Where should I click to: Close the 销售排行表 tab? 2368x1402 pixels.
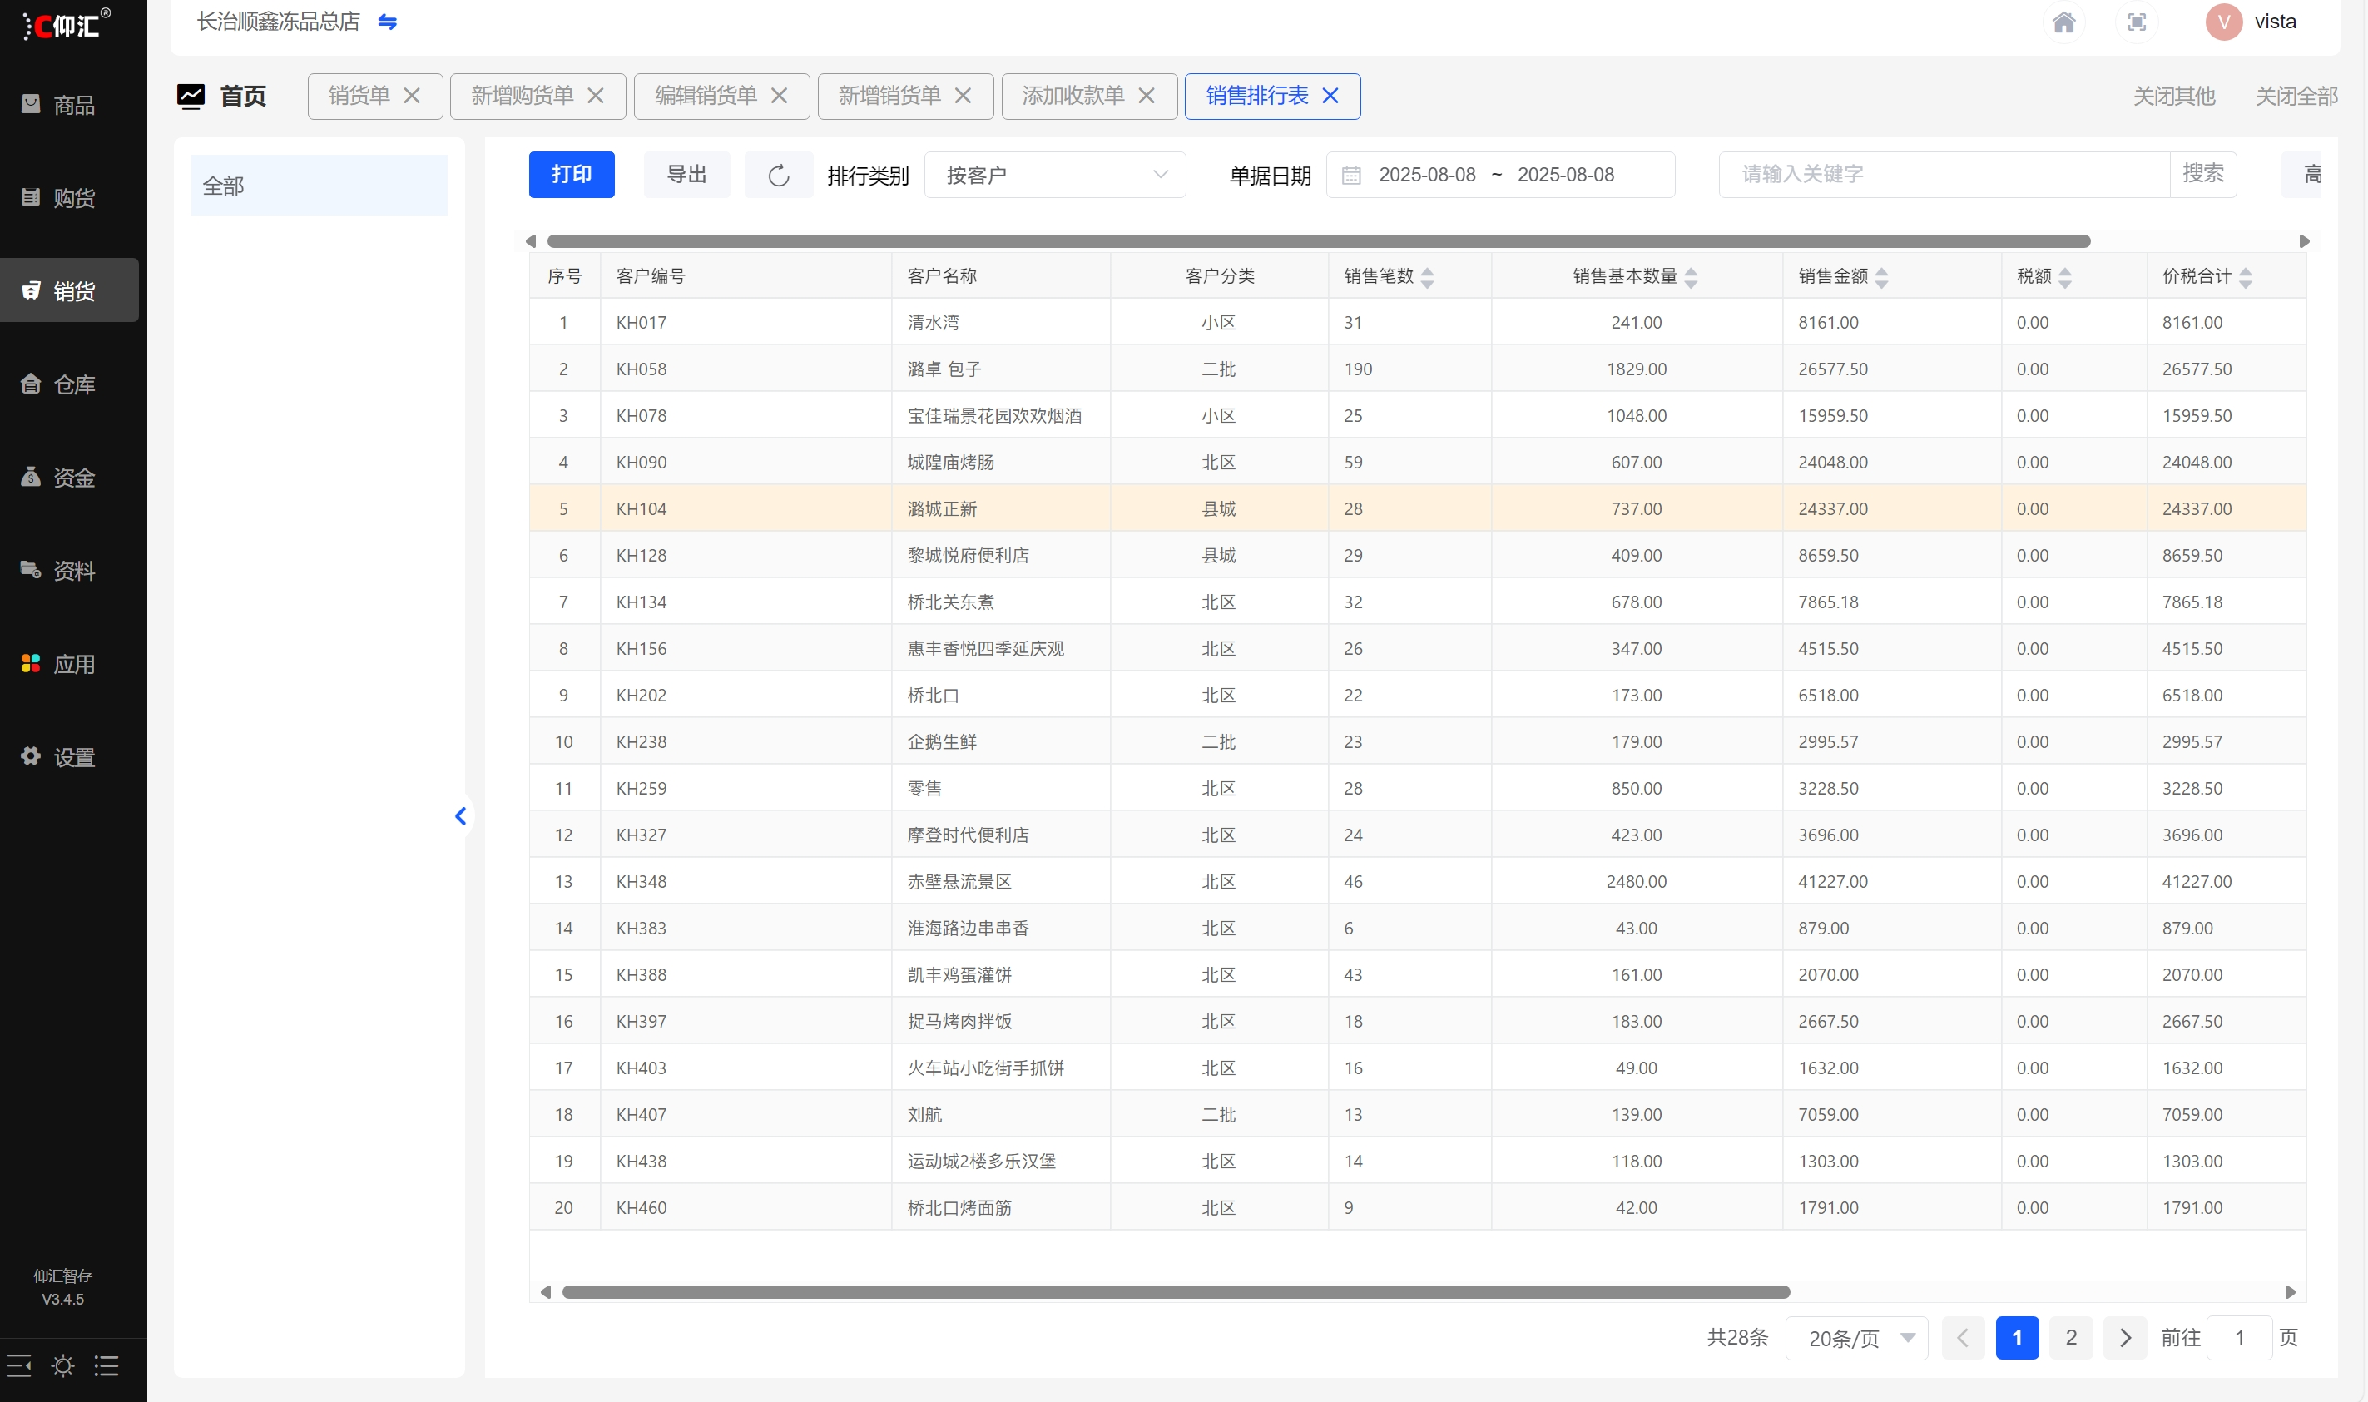[1330, 96]
